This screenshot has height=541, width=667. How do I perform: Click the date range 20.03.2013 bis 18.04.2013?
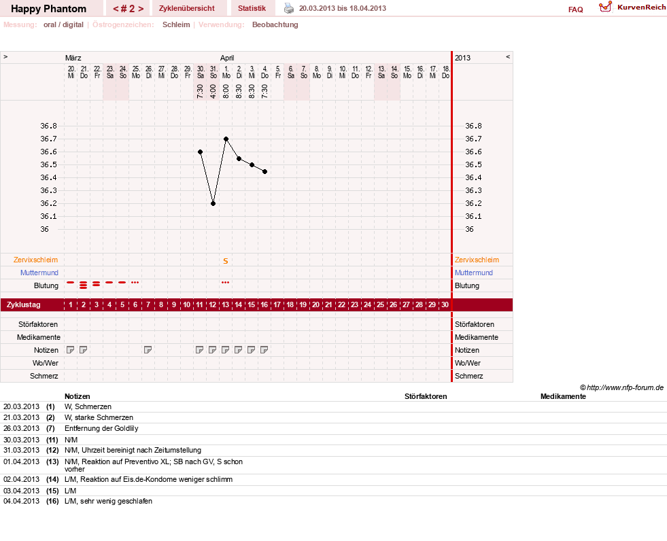(343, 8)
